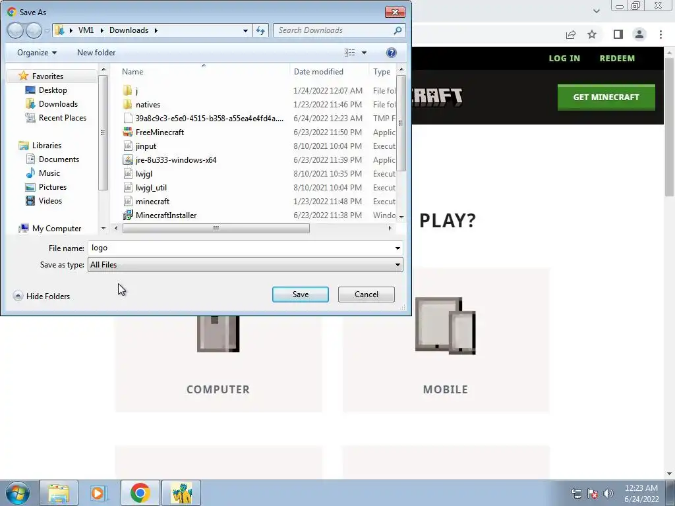Select the jre-8u333-windows-x64 Java icon
This screenshot has width=675, height=506.
point(127,159)
